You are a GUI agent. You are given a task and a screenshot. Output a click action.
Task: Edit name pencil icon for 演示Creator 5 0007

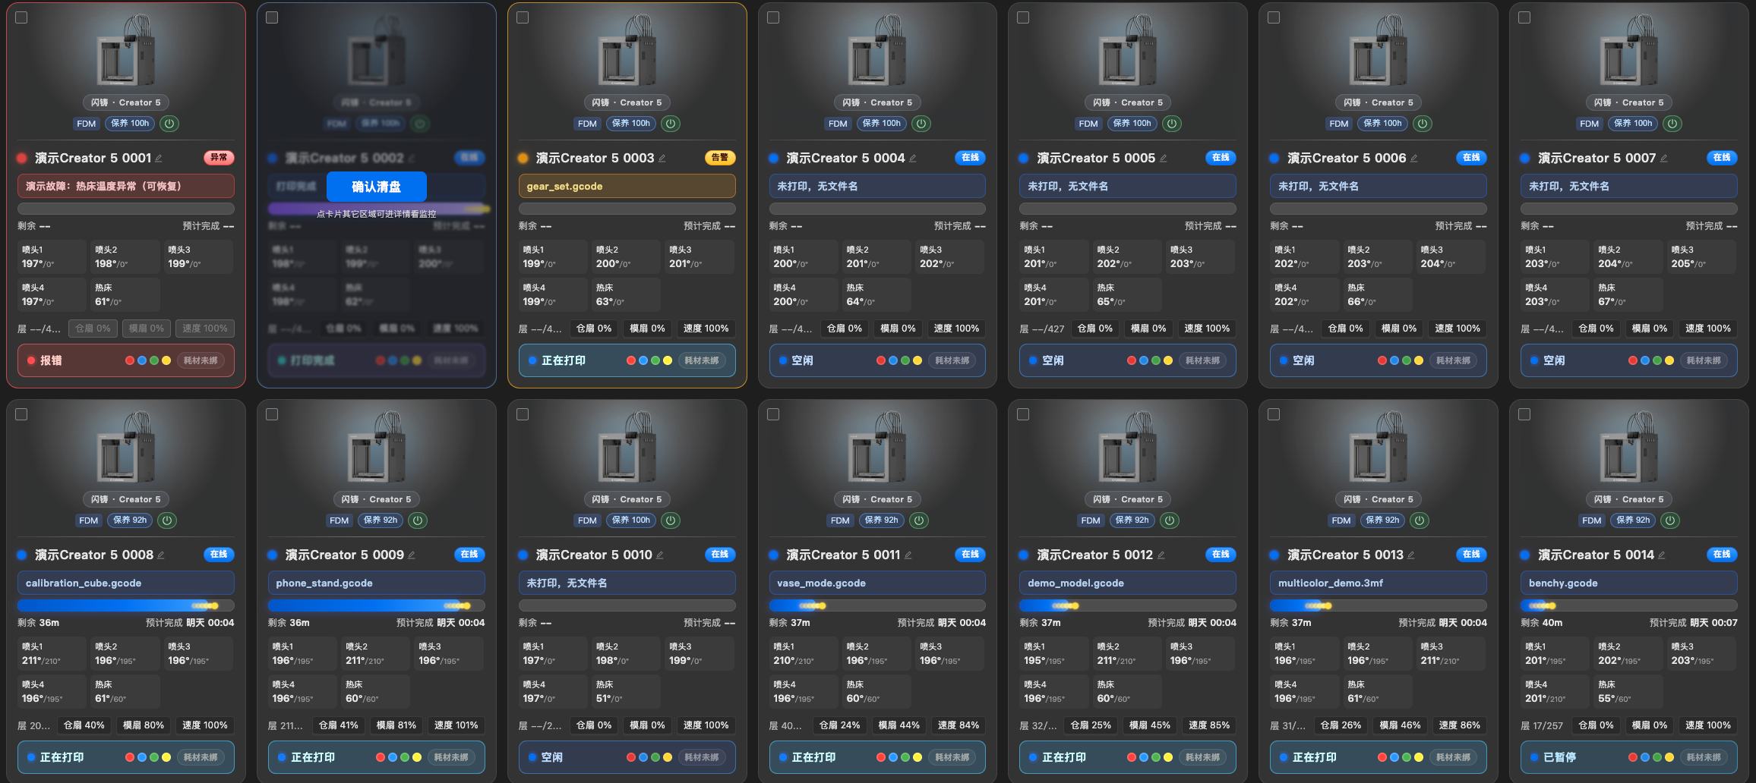(x=1664, y=159)
